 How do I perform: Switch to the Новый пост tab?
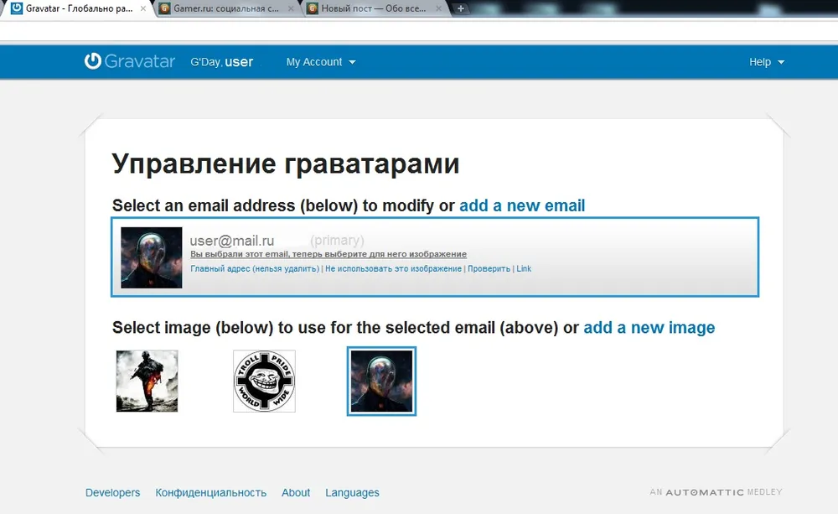pyautogui.click(x=374, y=8)
